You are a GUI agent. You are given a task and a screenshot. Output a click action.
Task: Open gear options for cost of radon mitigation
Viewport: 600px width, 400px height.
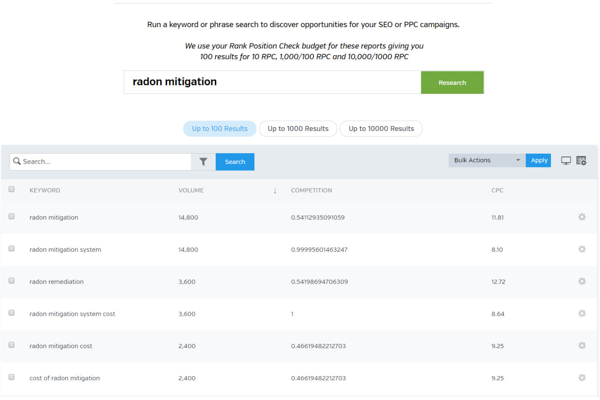pyautogui.click(x=582, y=377)
